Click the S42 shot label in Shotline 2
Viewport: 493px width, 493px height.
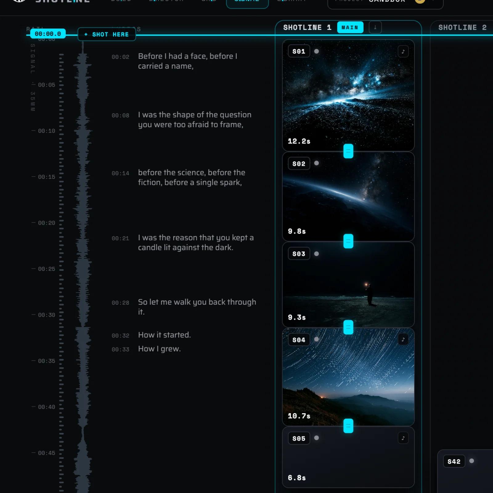coord(454,462)
